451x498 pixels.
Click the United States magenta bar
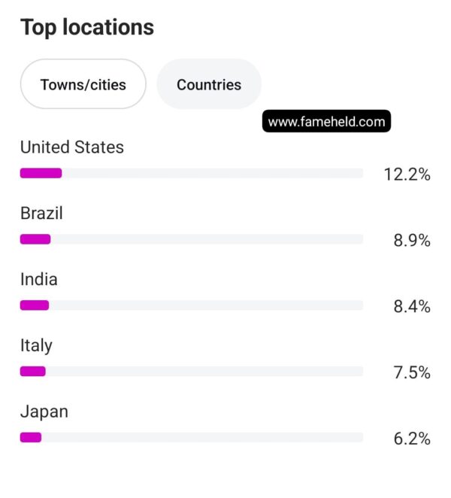coord(41,173)
